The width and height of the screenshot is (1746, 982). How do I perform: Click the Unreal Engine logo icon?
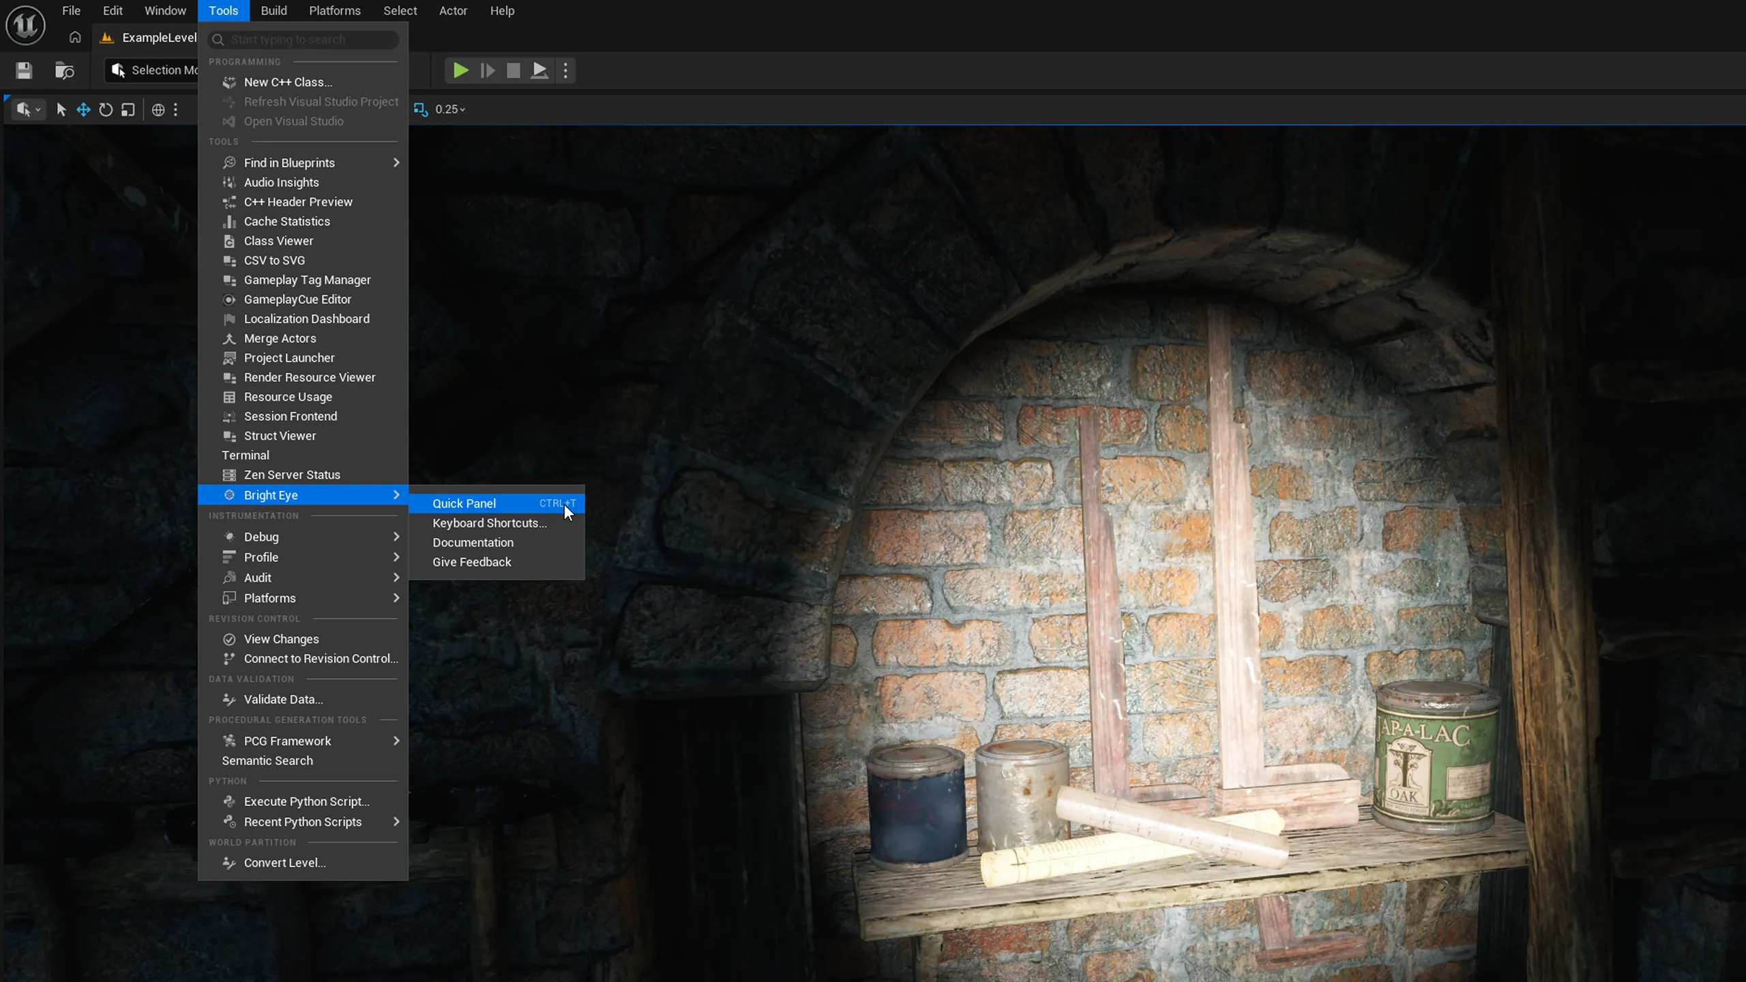[x=25, y=25]
